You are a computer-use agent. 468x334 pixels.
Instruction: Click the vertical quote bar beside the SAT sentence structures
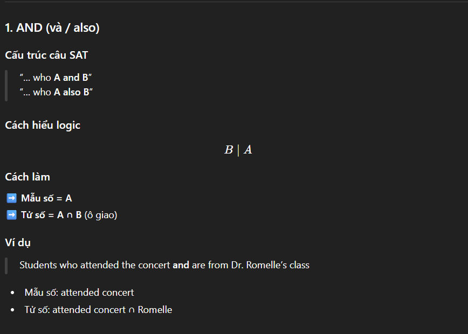pyautogui.click(x=6, y=85)
